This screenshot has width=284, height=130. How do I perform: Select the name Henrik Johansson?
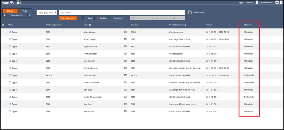click(x=91, y=68)
